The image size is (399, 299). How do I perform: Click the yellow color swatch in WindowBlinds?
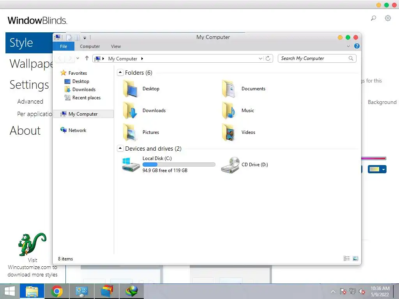[374, 169]
